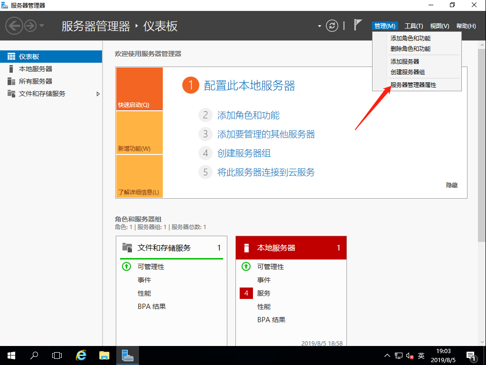Viewport: 486px width, 365px height.
Task: Launch Internet Explorer from taskbar
Action: coord(81,355)
